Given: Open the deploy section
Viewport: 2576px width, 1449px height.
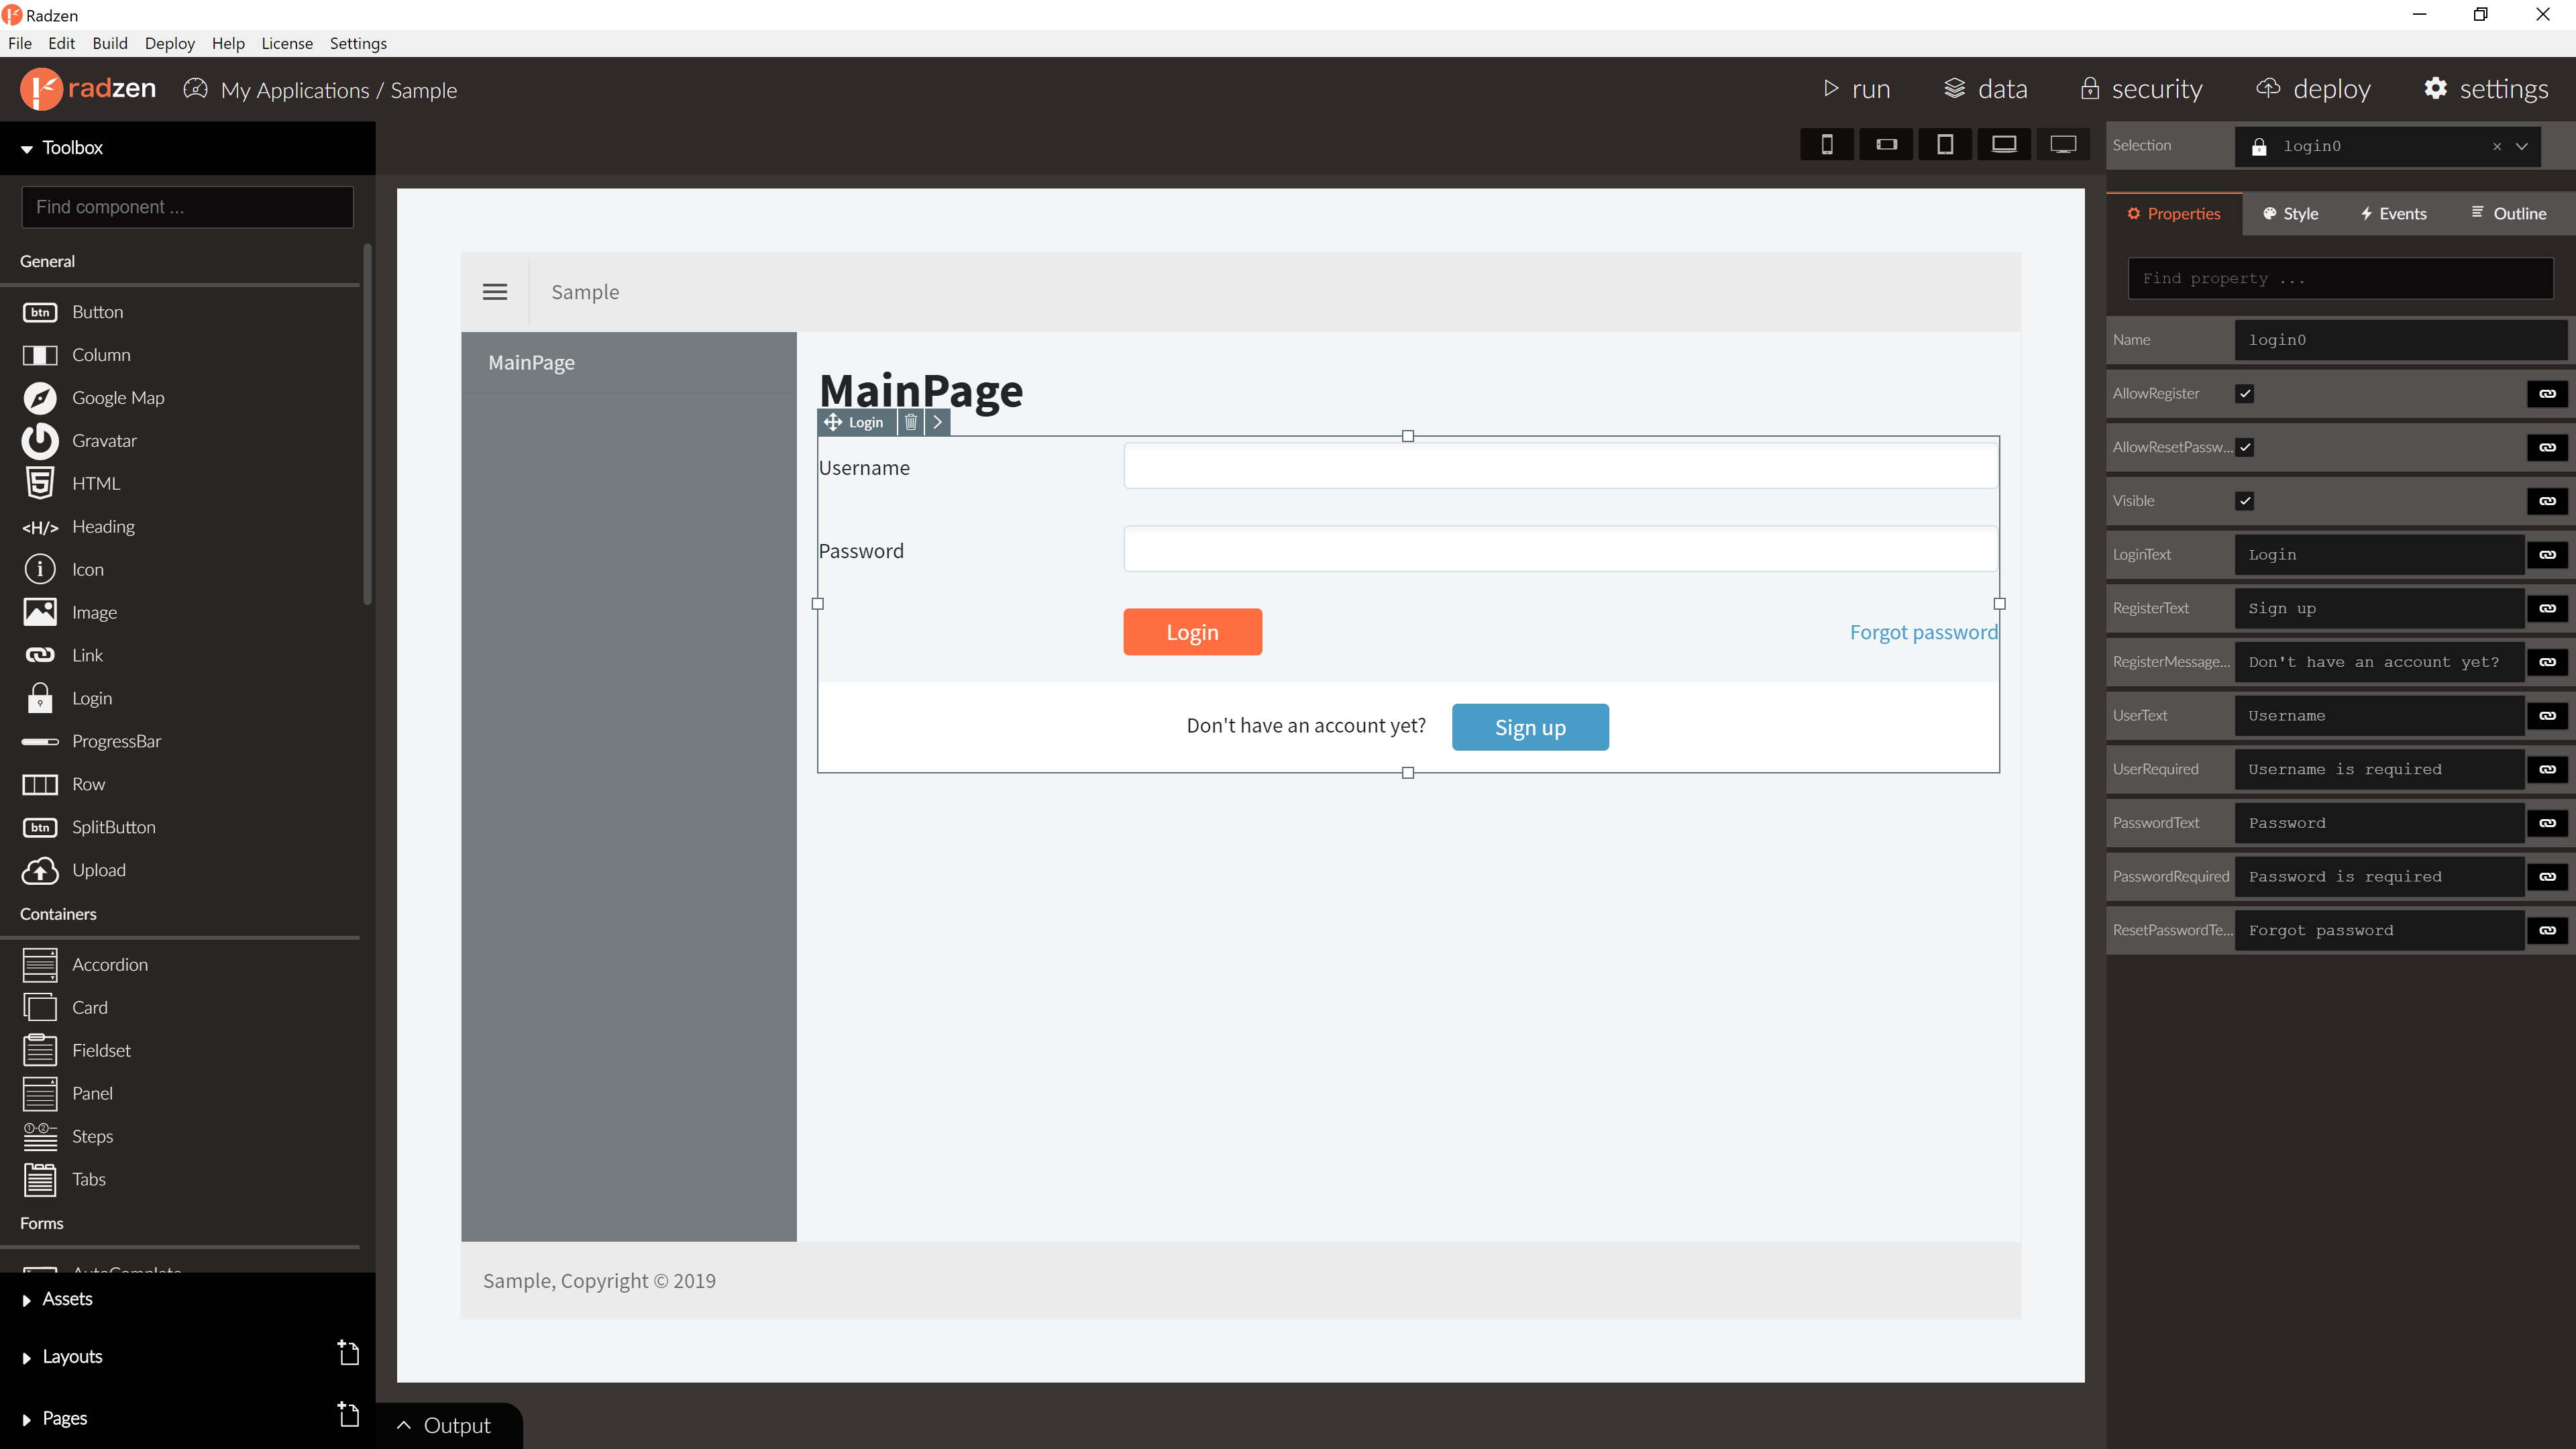Looking at the screenshot, I should (x=2314, y=89).
